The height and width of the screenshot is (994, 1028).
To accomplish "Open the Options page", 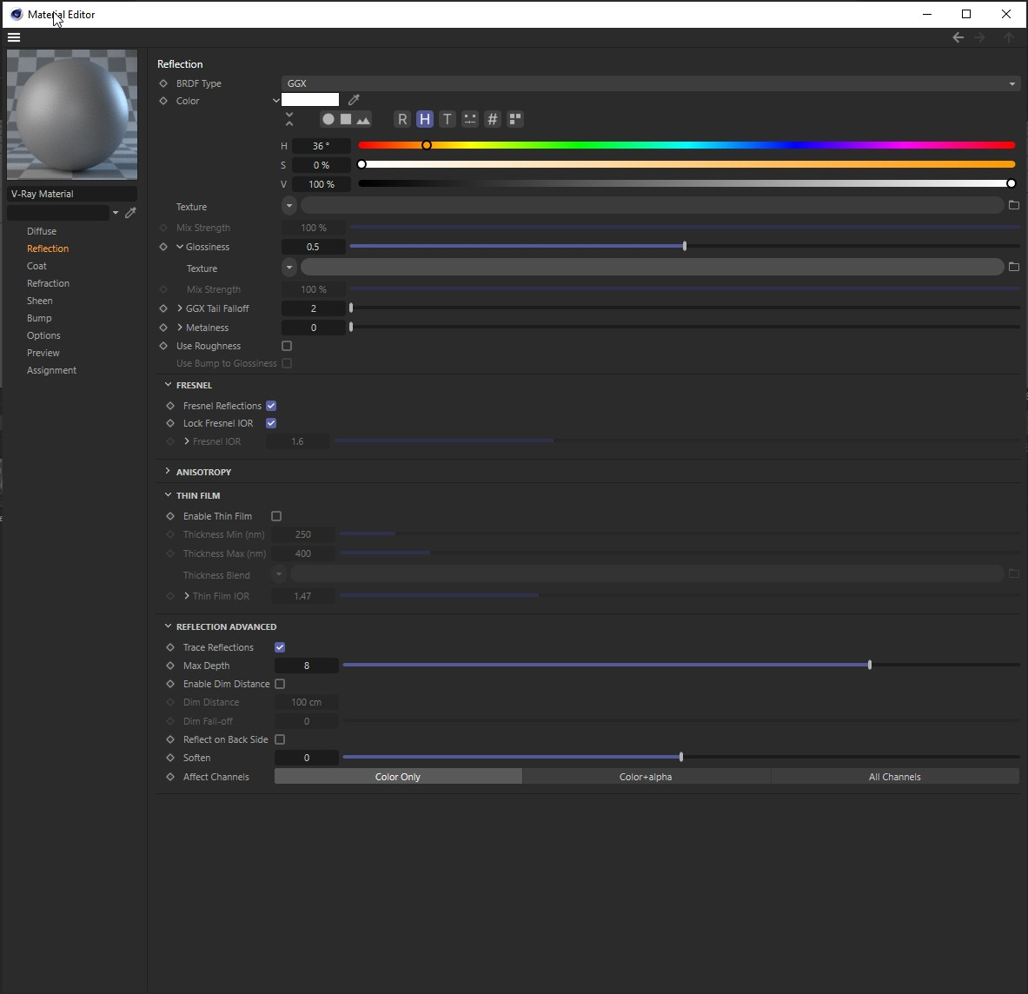I will (x=43, y=335).
